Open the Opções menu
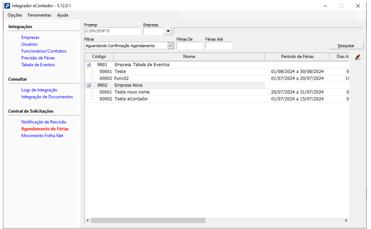The width and height of the screenshot is (371, 229). [14, 15]
